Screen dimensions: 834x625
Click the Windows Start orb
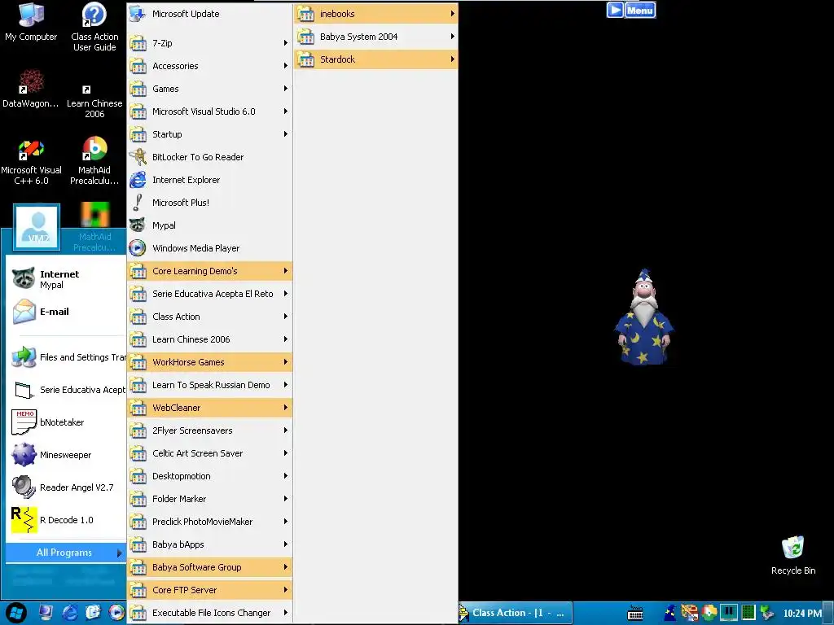coord(16,613)
